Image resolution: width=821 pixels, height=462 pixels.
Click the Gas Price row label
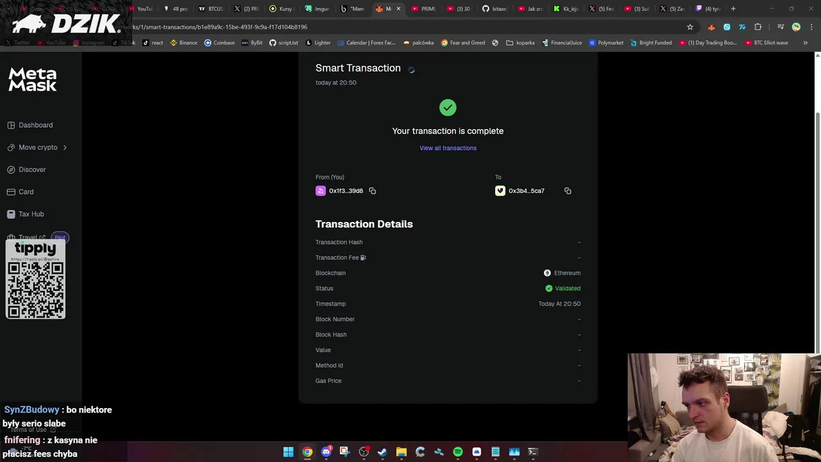coord(328,381)
